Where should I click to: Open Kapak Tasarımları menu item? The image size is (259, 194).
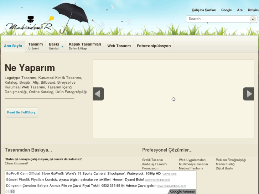click(85, 46)
